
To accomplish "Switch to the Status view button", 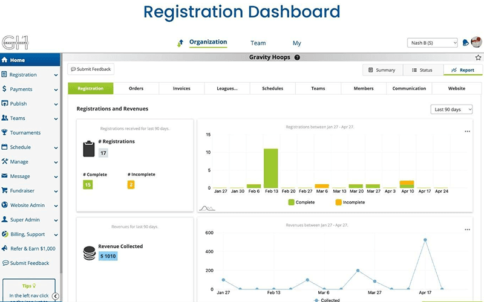I will click(x=422, y=70).
